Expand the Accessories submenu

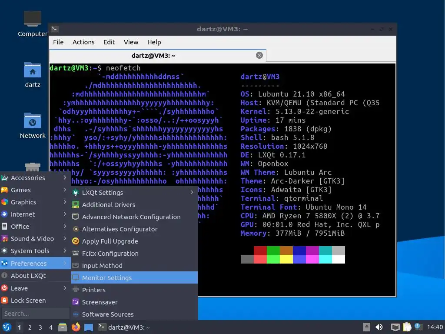pyautogui.click(x=35, y=178)
